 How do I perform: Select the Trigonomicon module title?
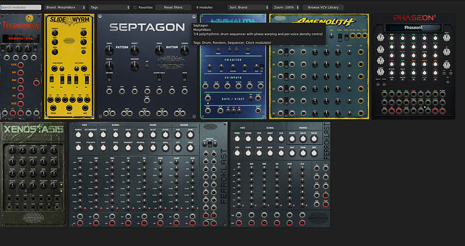coord(21,26)
